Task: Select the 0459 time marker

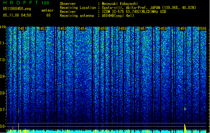Action: tap(182, 29)
